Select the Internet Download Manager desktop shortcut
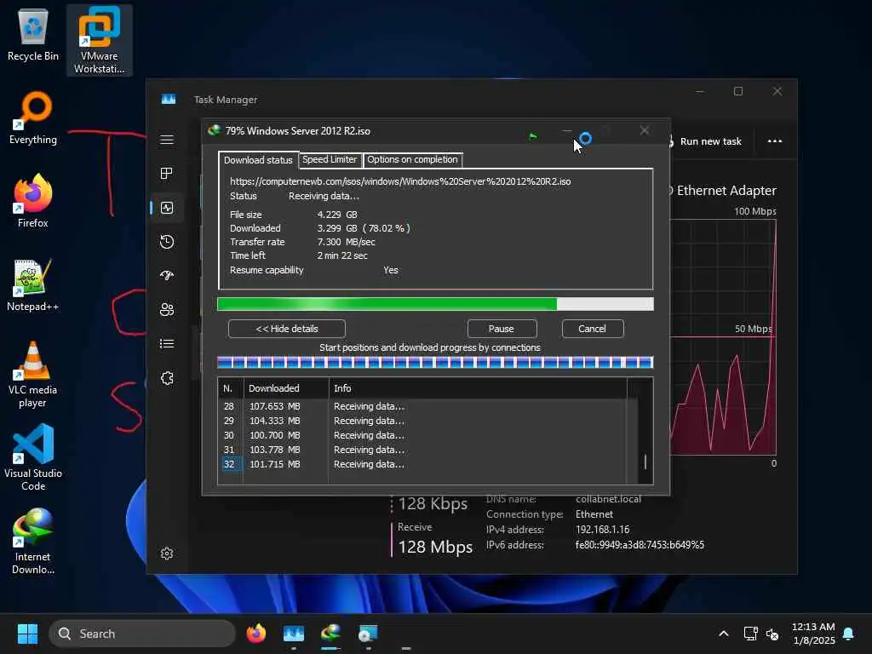The image size is (872, 654). point(33,541)
